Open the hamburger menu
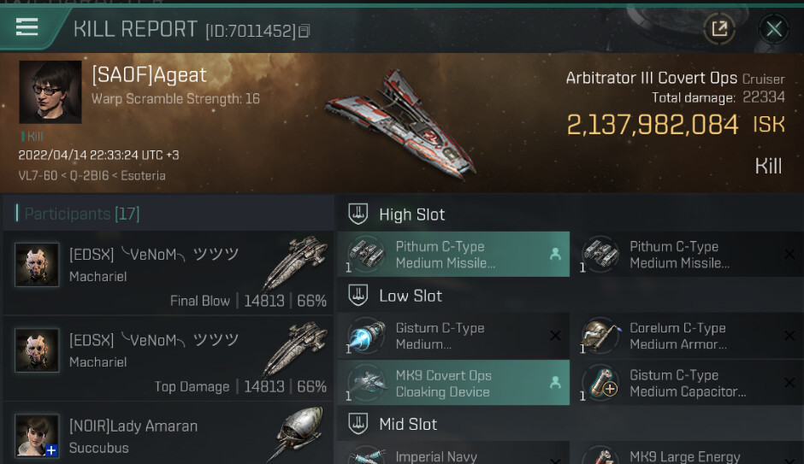804x464 pixels. [27, 28]
